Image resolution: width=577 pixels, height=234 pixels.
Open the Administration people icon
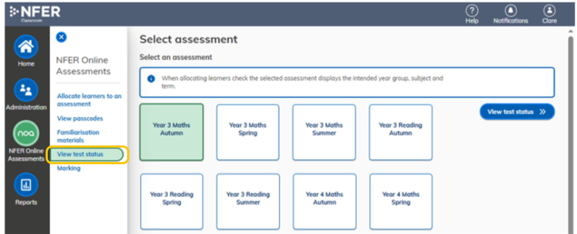pos(26,90)
